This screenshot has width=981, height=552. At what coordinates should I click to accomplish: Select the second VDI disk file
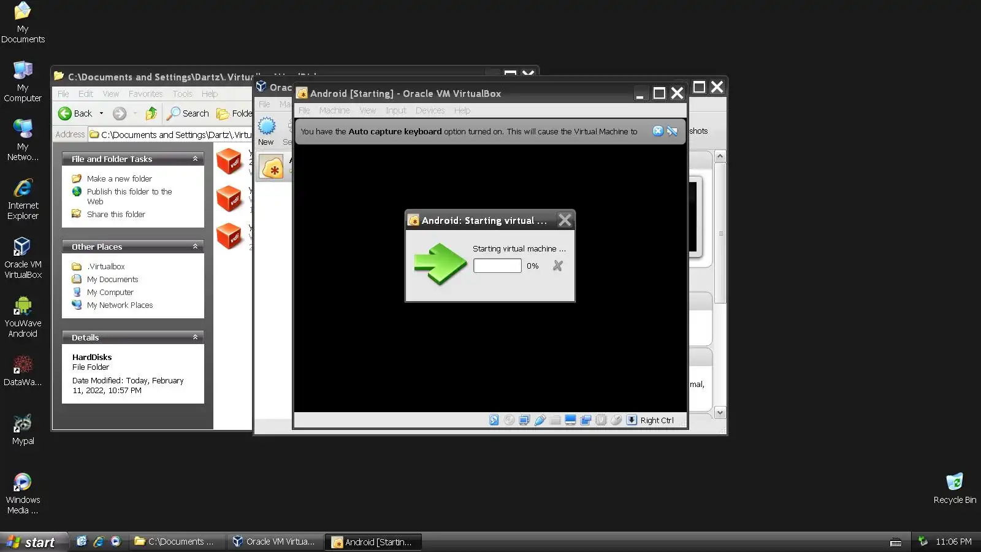click(229, 198)
